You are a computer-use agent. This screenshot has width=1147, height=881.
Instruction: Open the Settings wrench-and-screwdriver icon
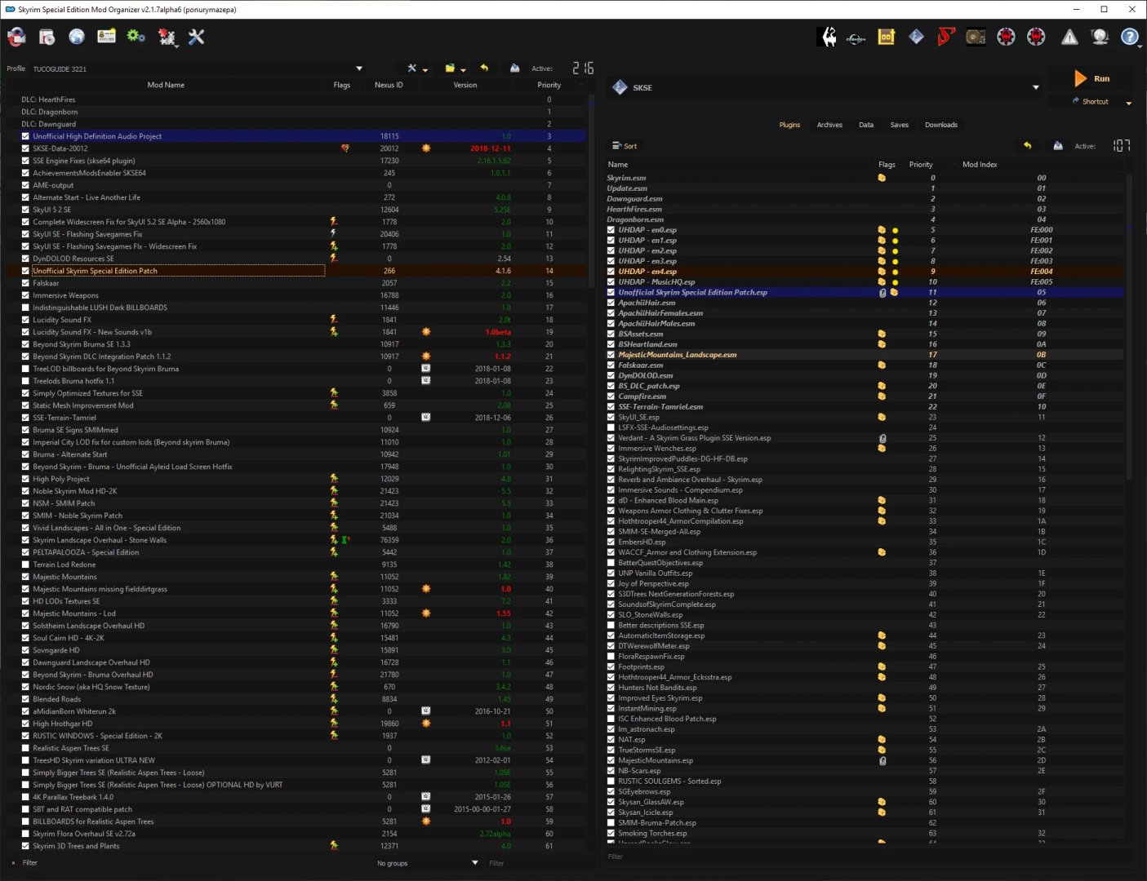(196, 37)
